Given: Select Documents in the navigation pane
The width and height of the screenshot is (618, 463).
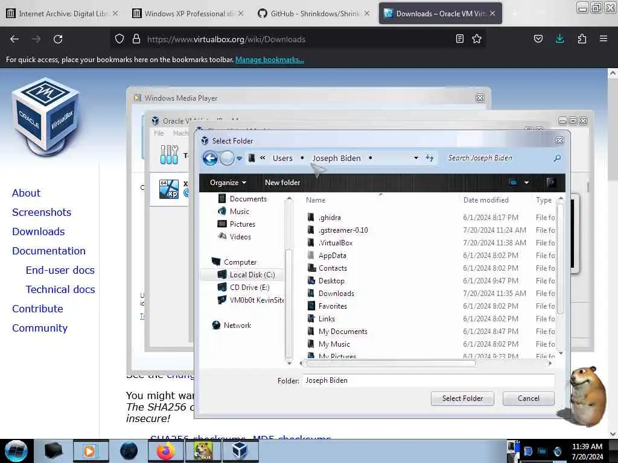Looking at the screenshot, I should coord(248,199).
